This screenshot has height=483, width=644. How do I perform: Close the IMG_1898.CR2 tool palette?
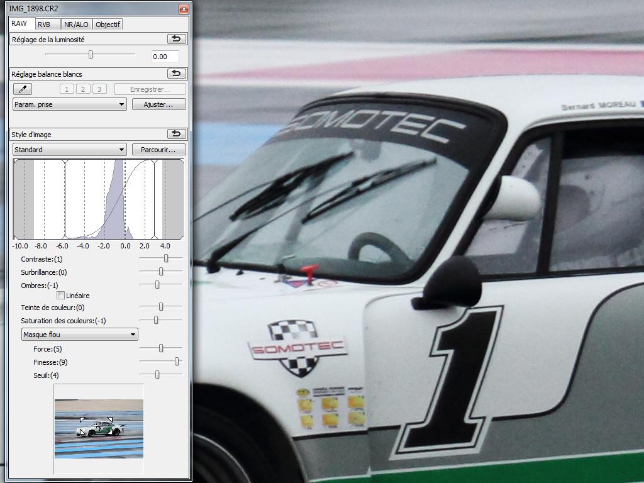184,9
